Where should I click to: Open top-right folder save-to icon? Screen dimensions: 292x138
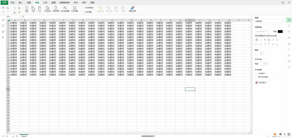pos(283,2)
